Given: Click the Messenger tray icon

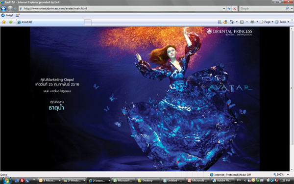Looking at the screenshot, I should click(249, 181).
